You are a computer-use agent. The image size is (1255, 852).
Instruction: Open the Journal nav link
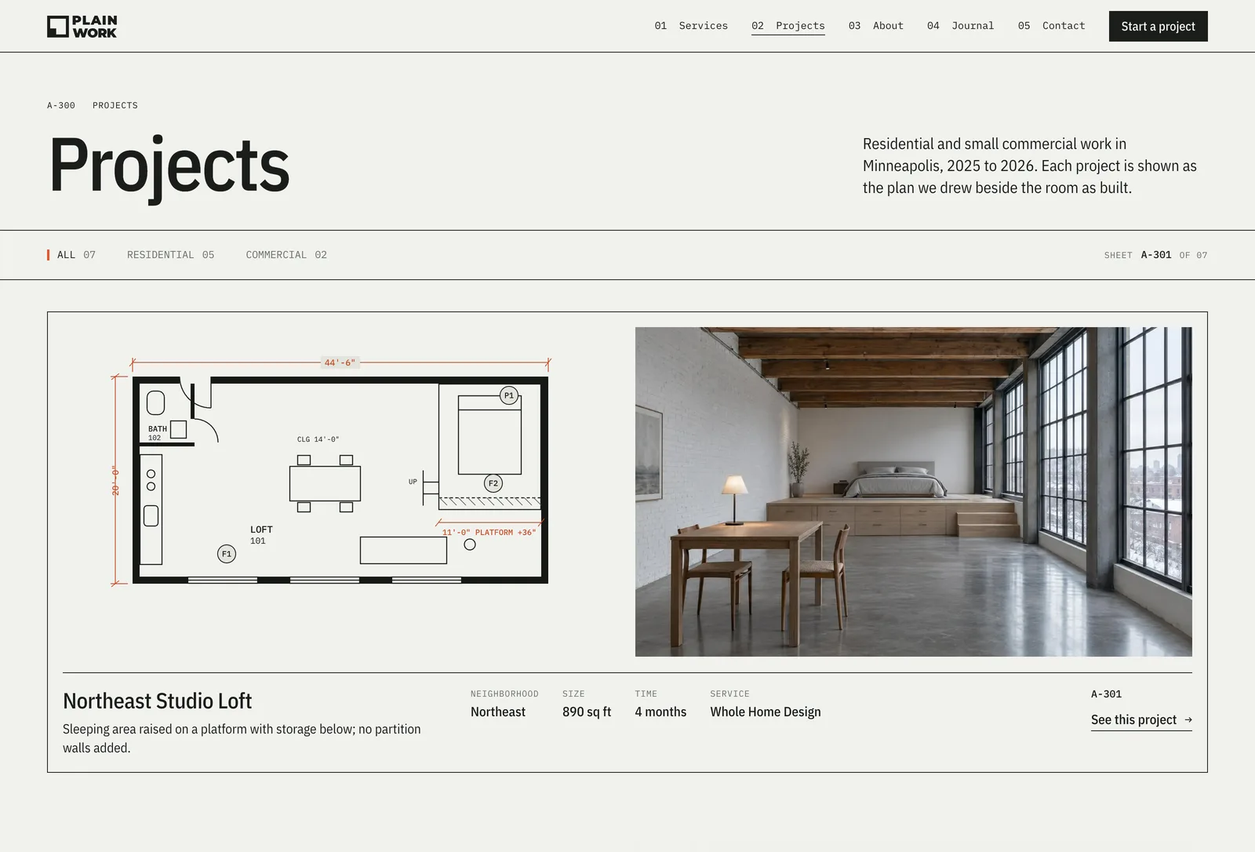pyautogui.click(x=960, y=26)
